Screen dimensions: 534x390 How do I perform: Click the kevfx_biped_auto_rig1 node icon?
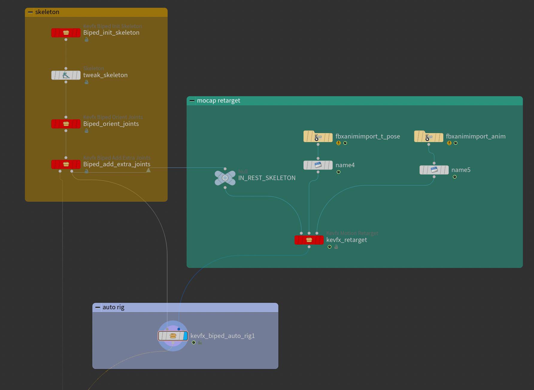coord(173,336)
